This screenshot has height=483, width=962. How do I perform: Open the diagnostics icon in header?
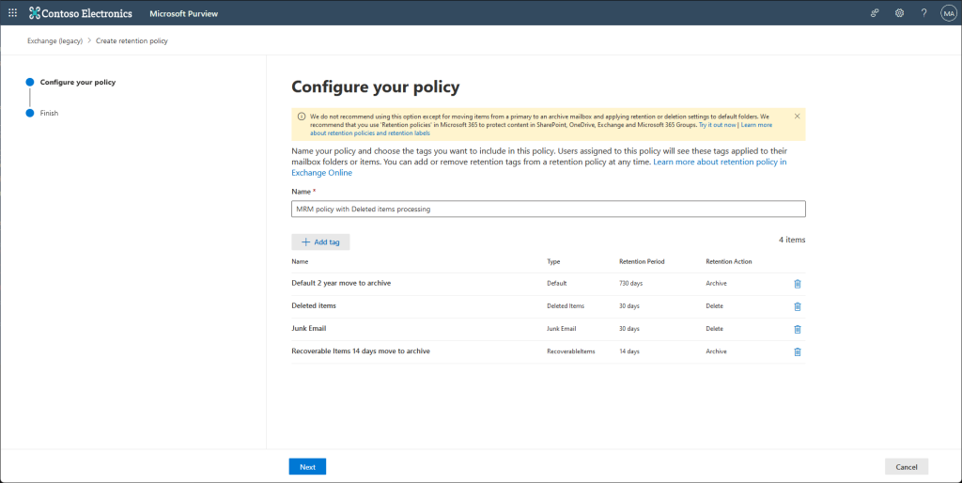click(x=875, y=13)
